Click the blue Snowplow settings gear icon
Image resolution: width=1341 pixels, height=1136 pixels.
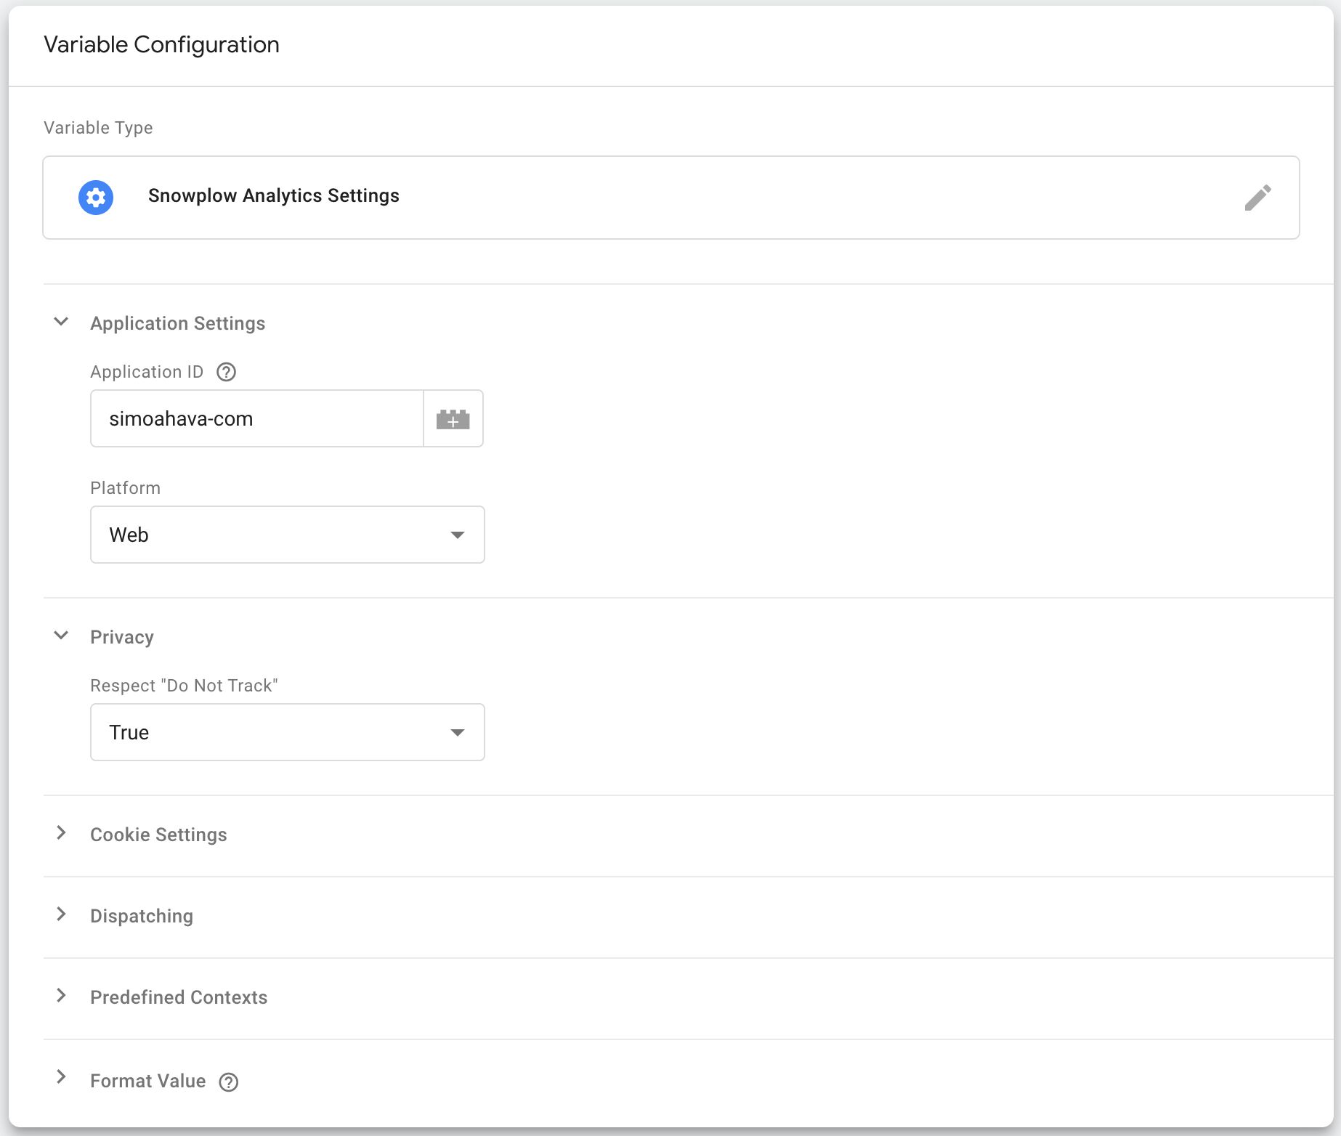[x=96, y=198]
